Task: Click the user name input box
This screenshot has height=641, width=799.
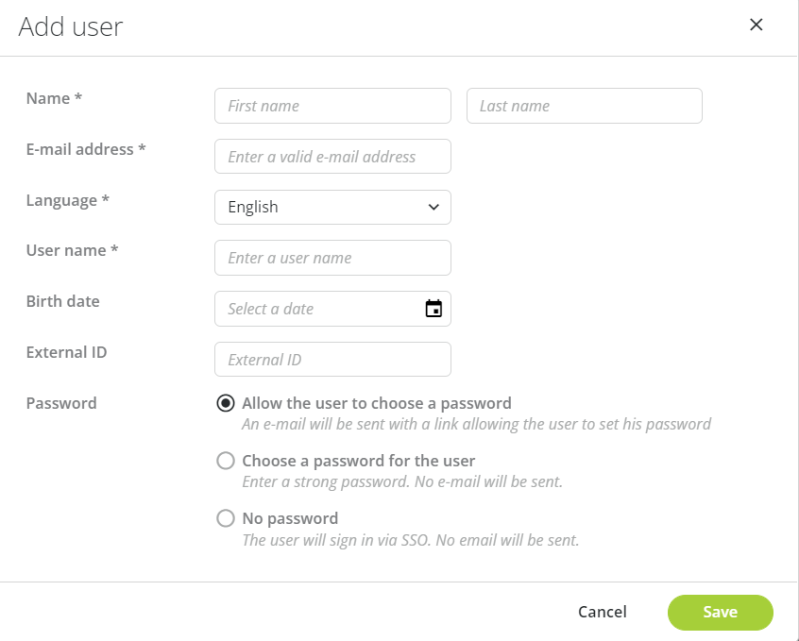Action: [332, 258]
